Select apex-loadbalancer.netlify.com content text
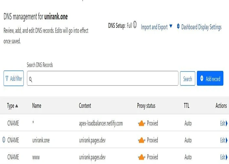The image size is (229, 164). pos(101,124)
